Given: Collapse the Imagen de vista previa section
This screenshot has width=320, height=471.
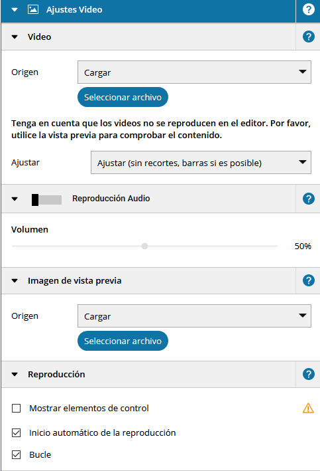Looking at the screenshot, I should click(15, 281).
